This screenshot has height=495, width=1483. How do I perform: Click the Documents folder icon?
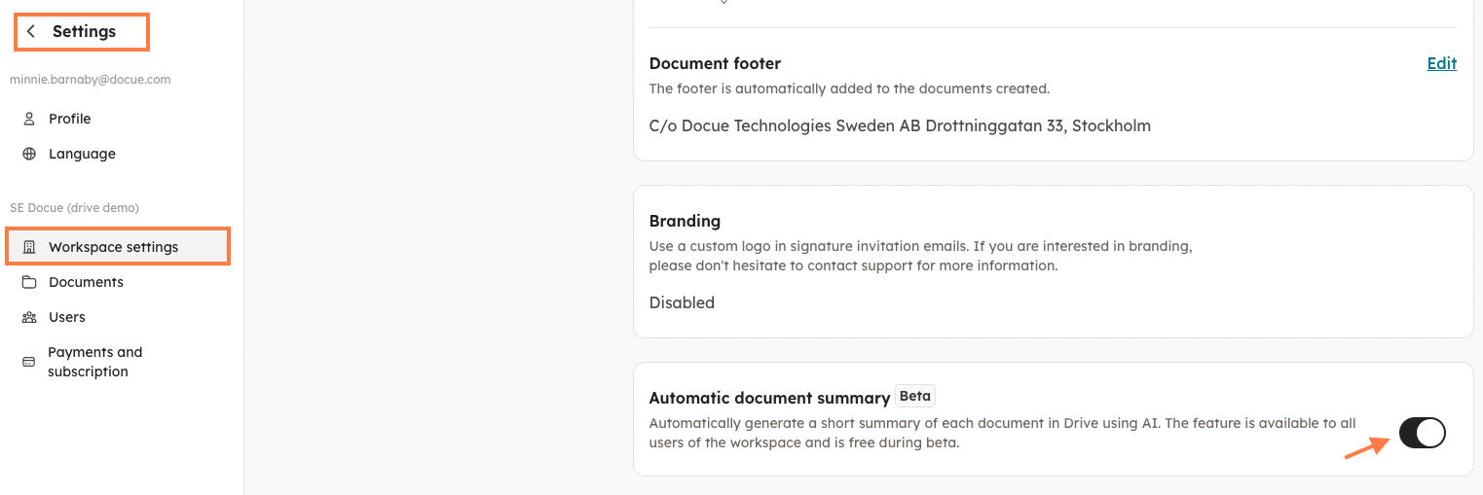tap(29, 282)
